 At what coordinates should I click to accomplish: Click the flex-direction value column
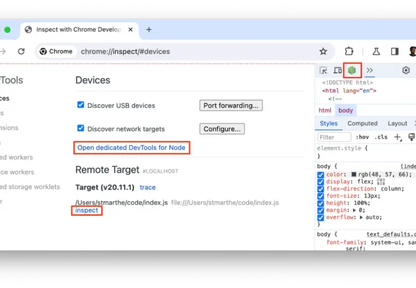click(392, 189)
